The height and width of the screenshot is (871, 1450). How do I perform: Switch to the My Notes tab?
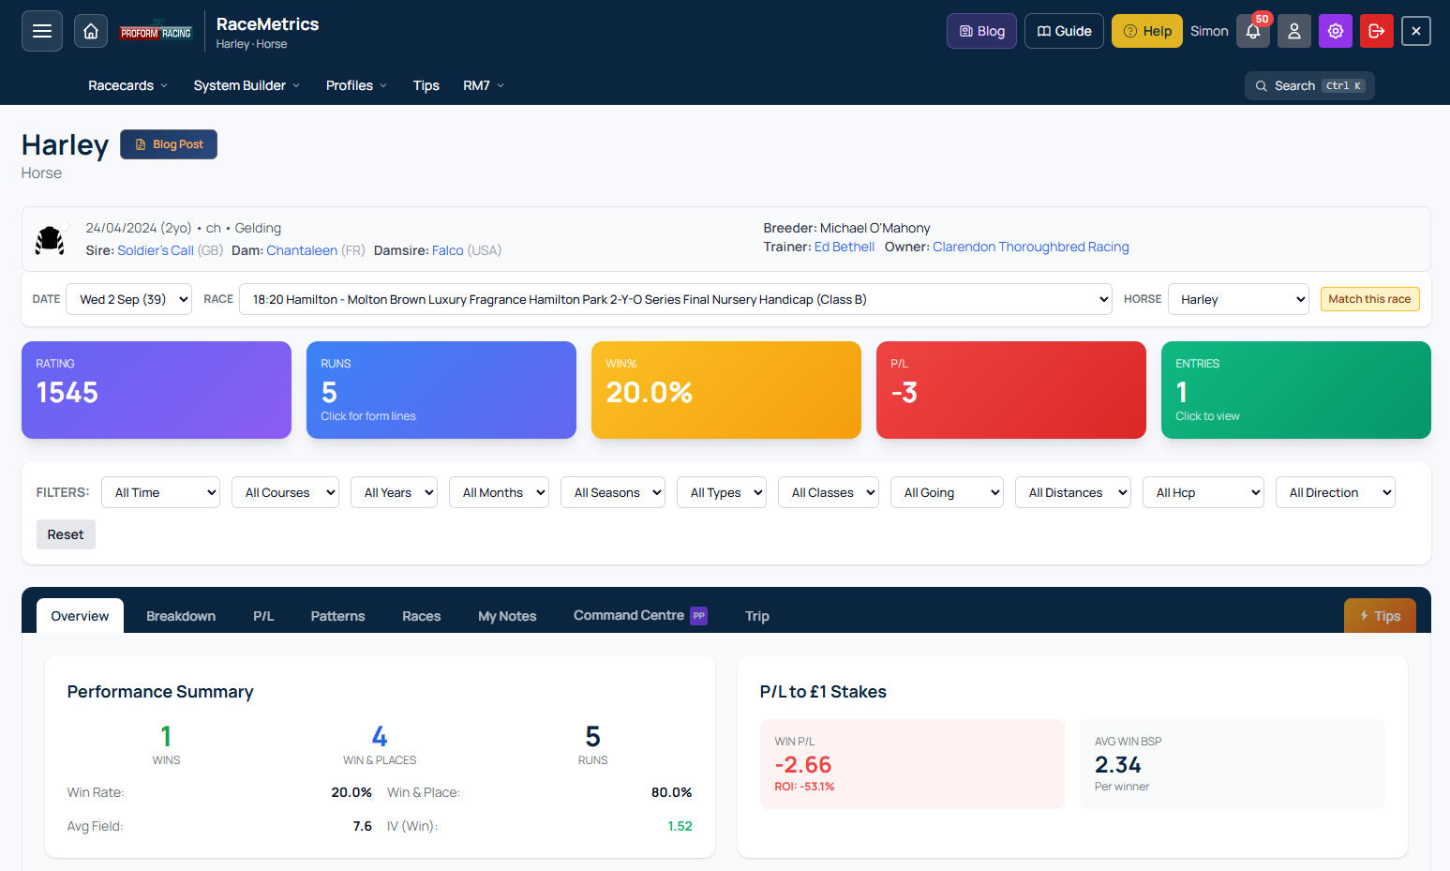[507, 616]
